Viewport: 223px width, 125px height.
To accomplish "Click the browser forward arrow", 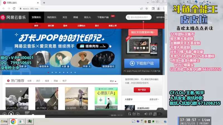I will 9,9.
